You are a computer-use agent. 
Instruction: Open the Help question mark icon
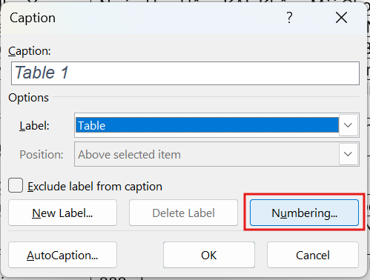click(289, 18)
